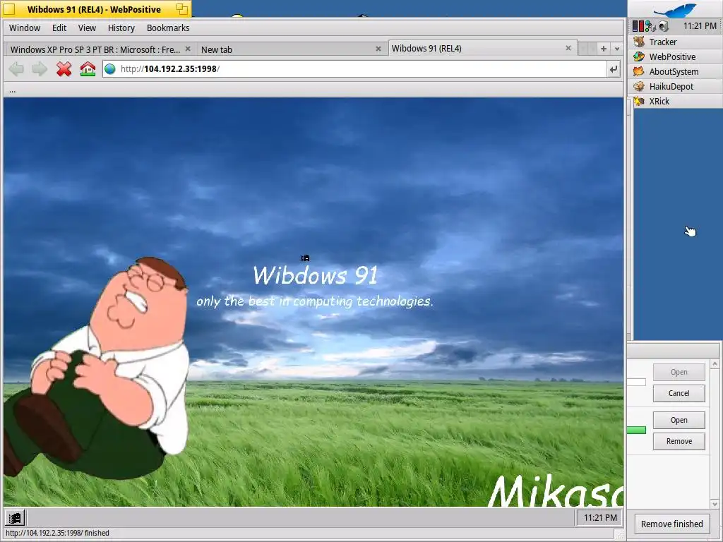Screen dimensions: 723x542
Task: Stop loading with the red X icon
Action: point(64,69)
